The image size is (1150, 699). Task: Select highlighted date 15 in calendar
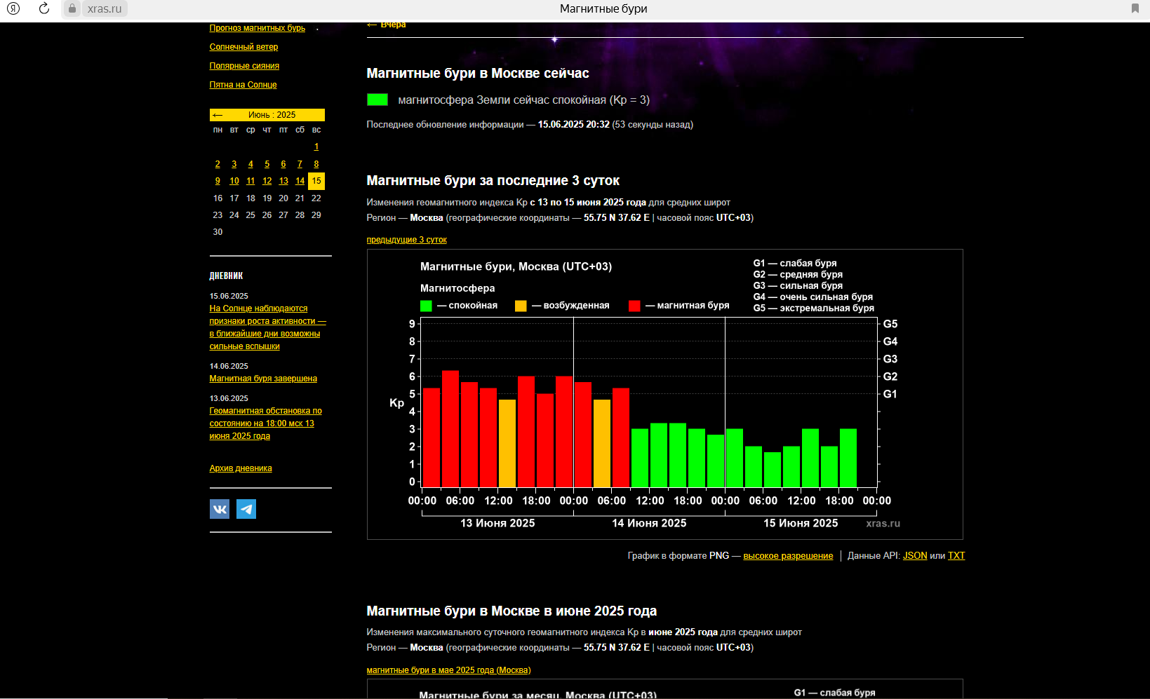(316, 181)
